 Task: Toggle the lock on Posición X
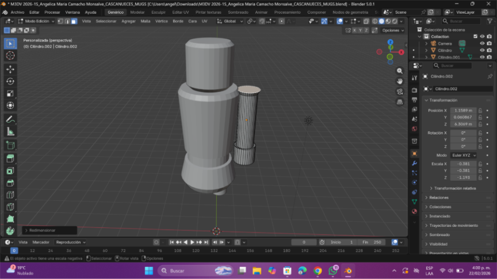tap(480, 110)
